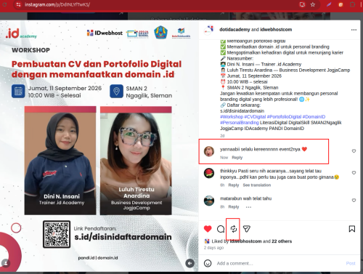
Task: Click the Post comment button
Action: click(x=351, y=263)
